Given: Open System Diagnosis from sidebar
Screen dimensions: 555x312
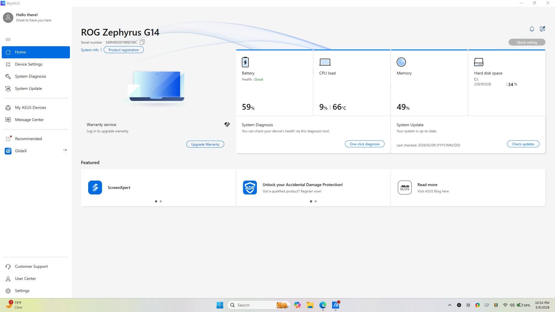Looking at the screenshot, I should coord(30,76).
